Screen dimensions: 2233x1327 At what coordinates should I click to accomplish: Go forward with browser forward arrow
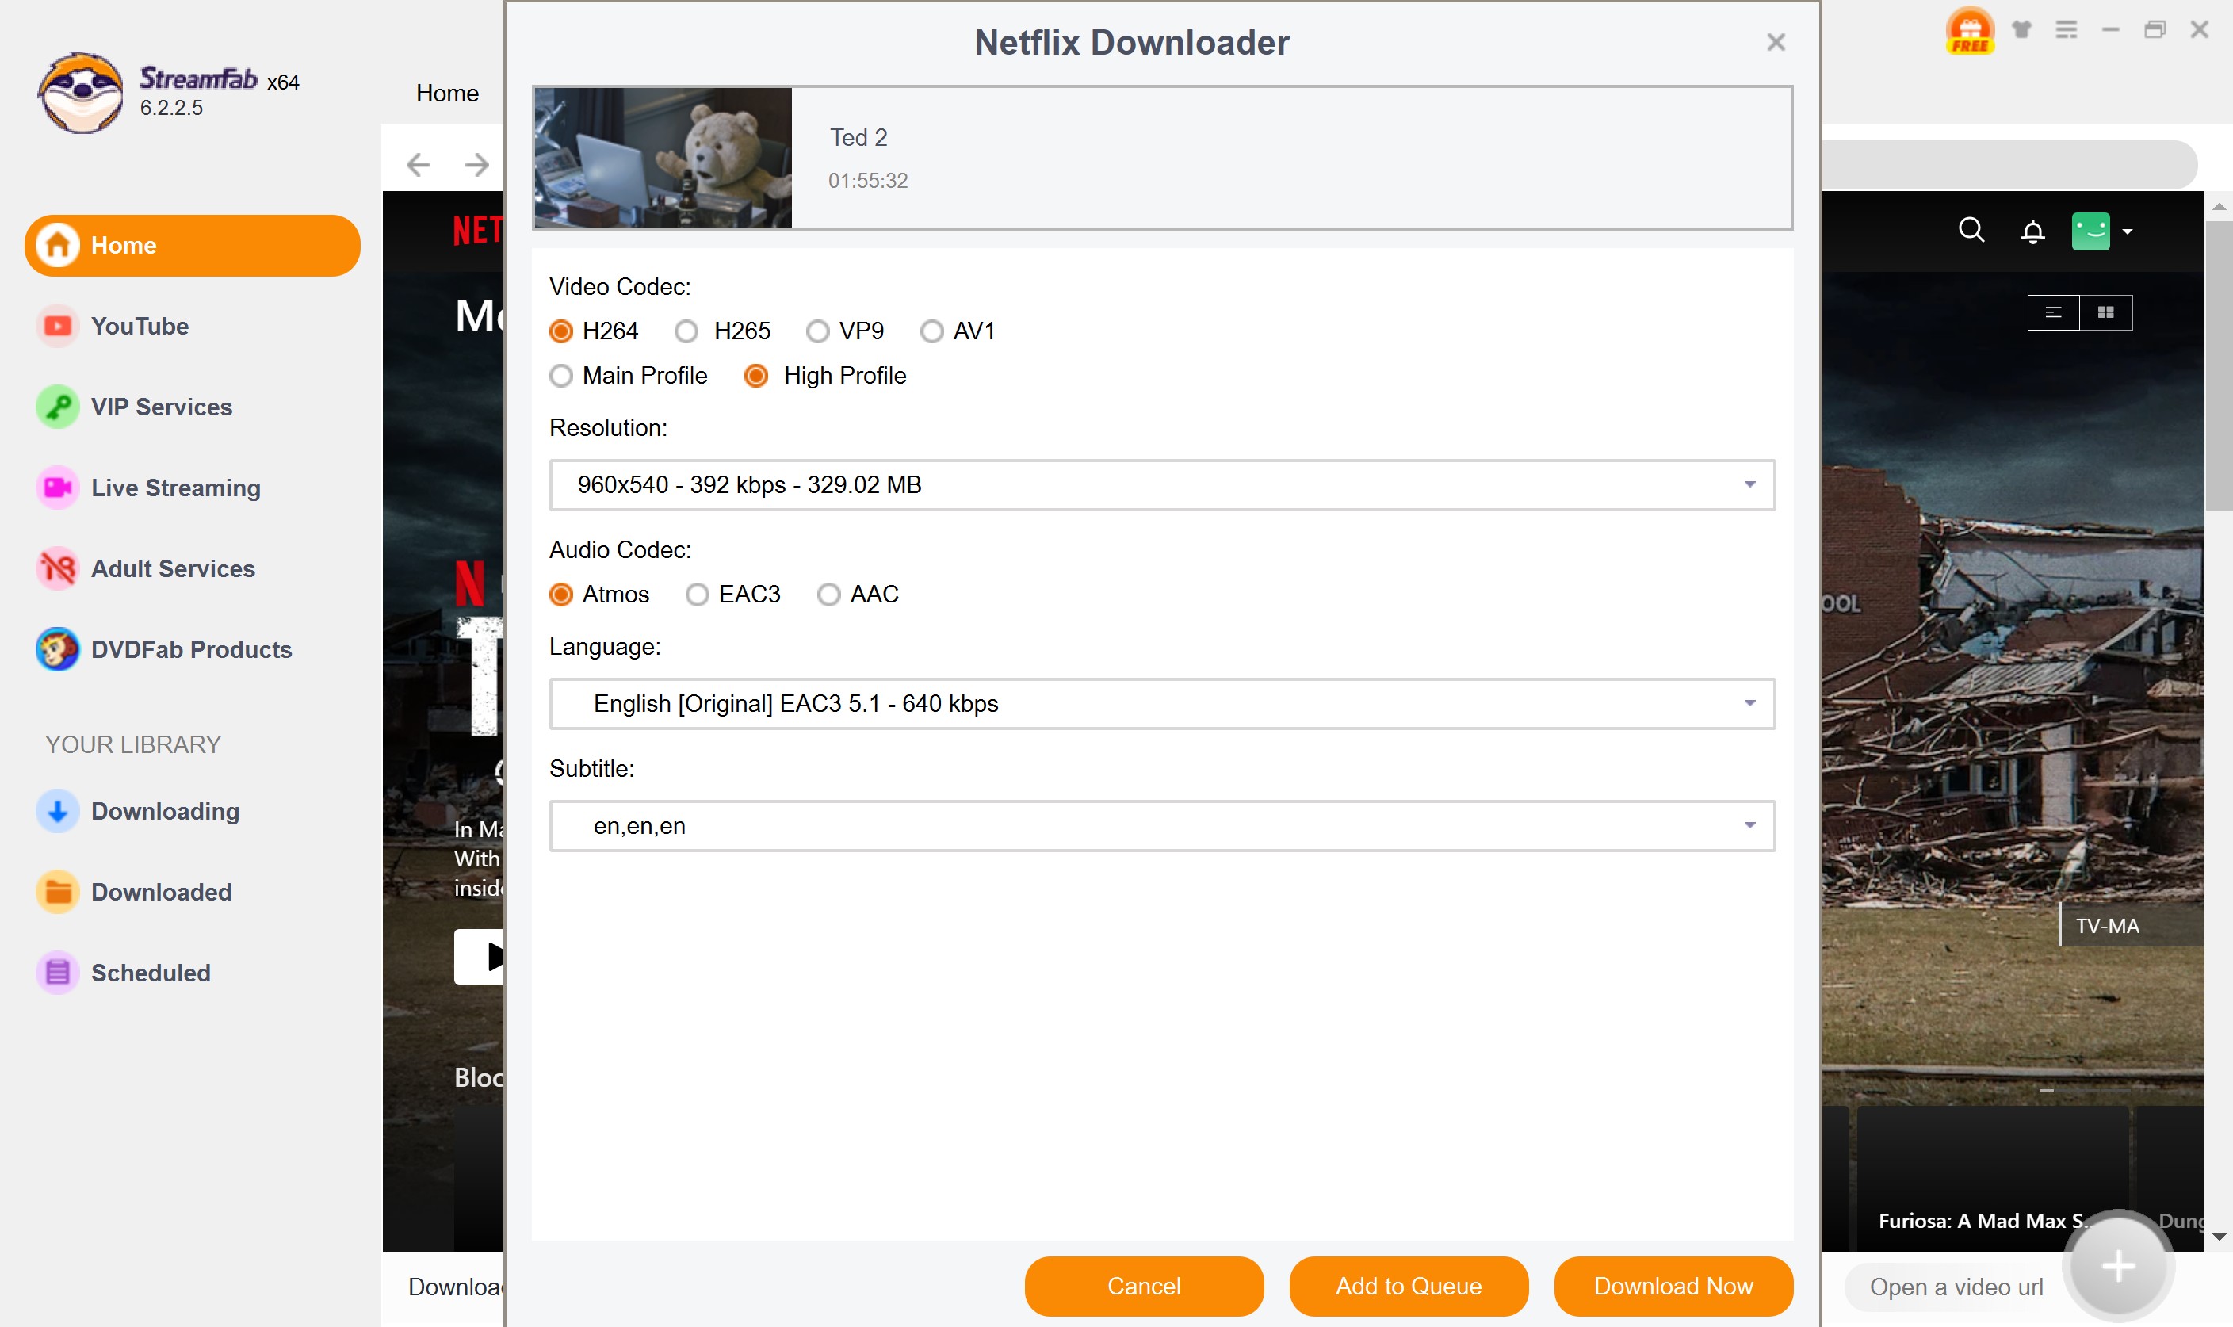click(x=477, y=165)
